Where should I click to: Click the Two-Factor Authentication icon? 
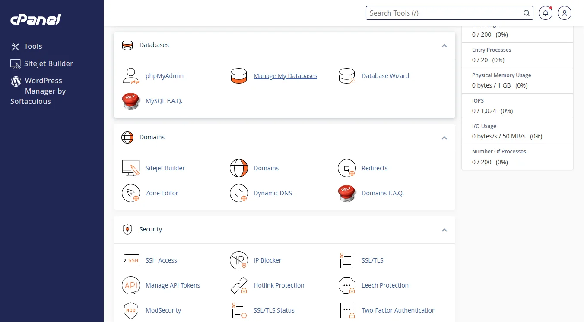click(346, 310)
